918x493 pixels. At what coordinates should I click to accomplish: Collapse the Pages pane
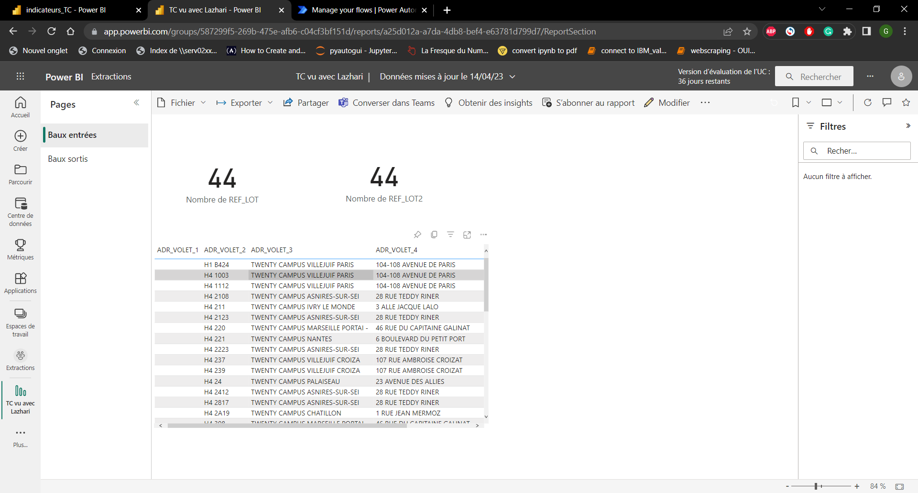click(x=136, y=102)
